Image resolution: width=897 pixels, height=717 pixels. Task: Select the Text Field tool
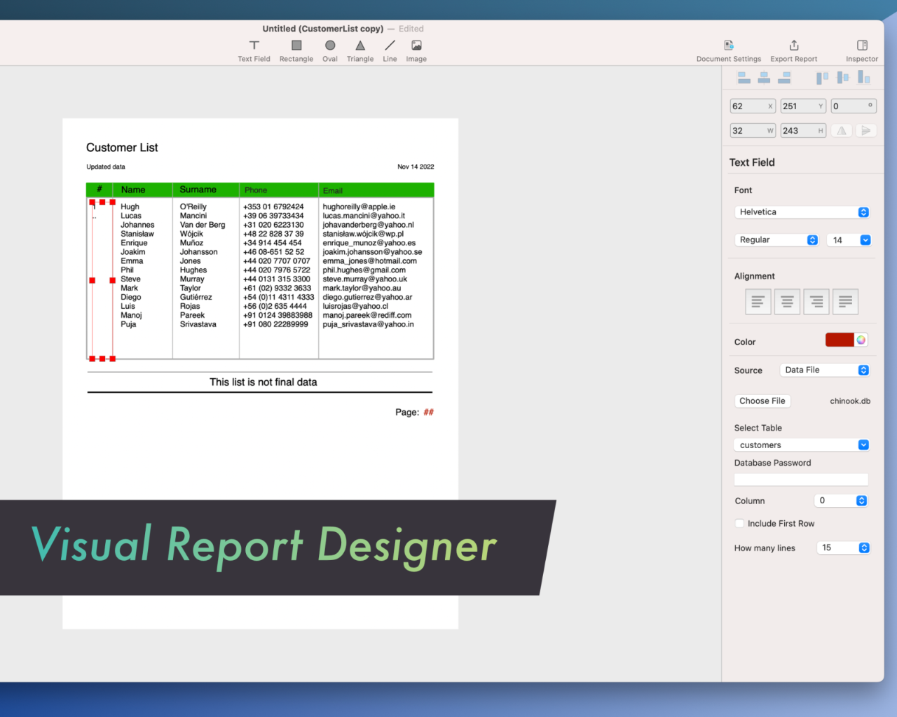[x=254, y=50]
